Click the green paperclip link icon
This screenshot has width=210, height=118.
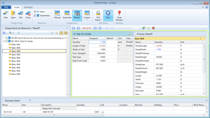(x=144, y=28)
